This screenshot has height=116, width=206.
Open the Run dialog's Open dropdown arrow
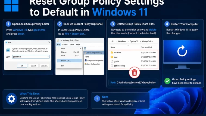pyautogui.click(x=48, y=57)
